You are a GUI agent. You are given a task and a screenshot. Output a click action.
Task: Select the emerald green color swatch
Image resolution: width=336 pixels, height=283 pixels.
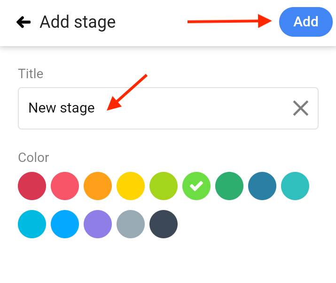[x=229, y=186]
